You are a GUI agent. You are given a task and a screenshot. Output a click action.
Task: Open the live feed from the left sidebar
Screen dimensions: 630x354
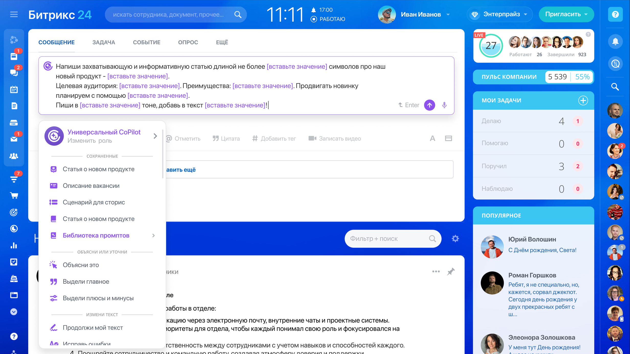pos(14,57)
